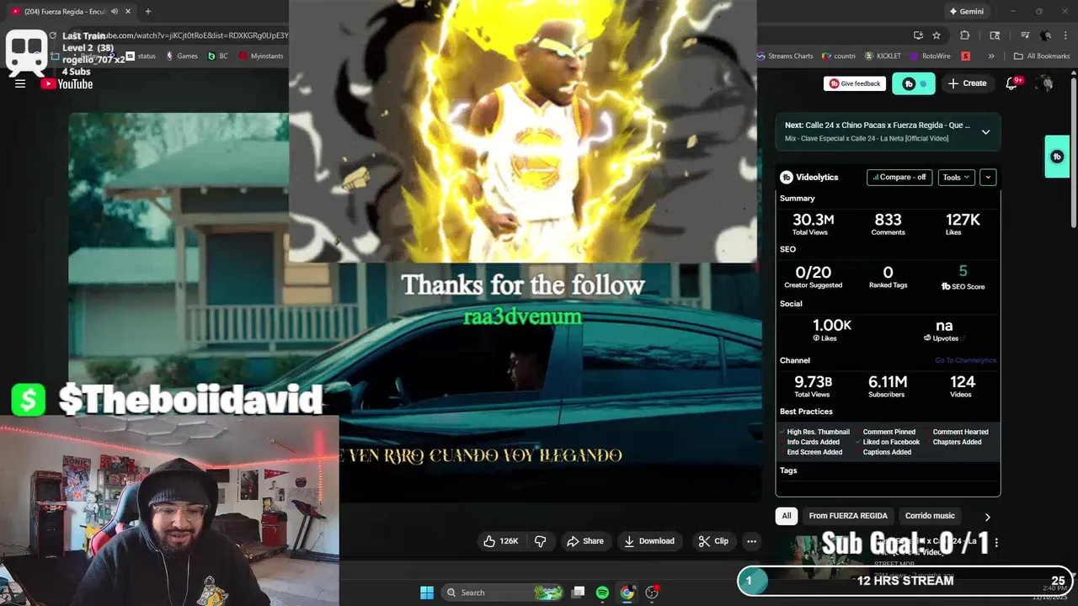Reload the current page
The width and height of the screenshot is (1078, 606).
52,35
